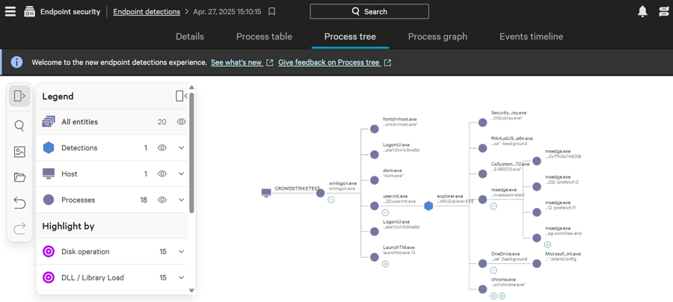This screenshot has width=673, height=302.
Task: Expand children of LaunchTM.exe
Action: tap(385, 264)
